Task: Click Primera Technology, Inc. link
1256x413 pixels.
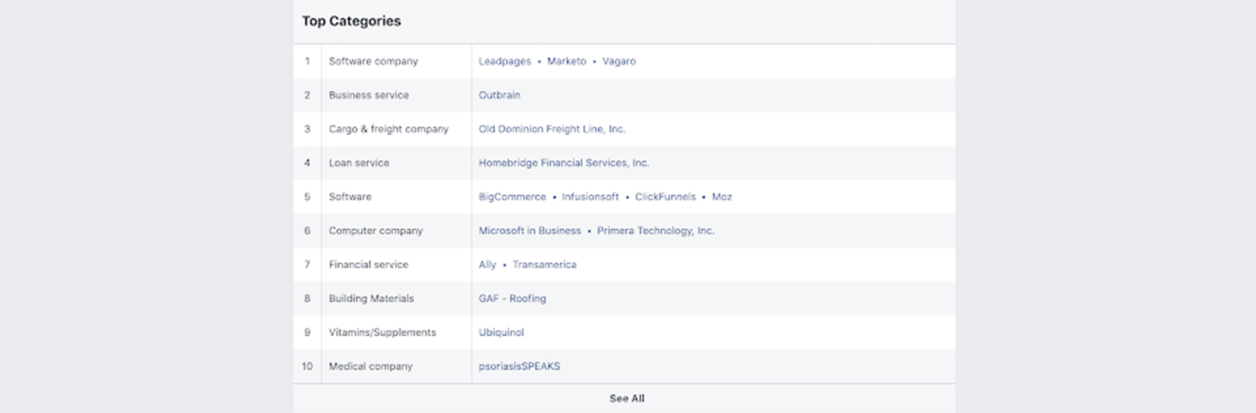Action: click(x=656, y=231)
